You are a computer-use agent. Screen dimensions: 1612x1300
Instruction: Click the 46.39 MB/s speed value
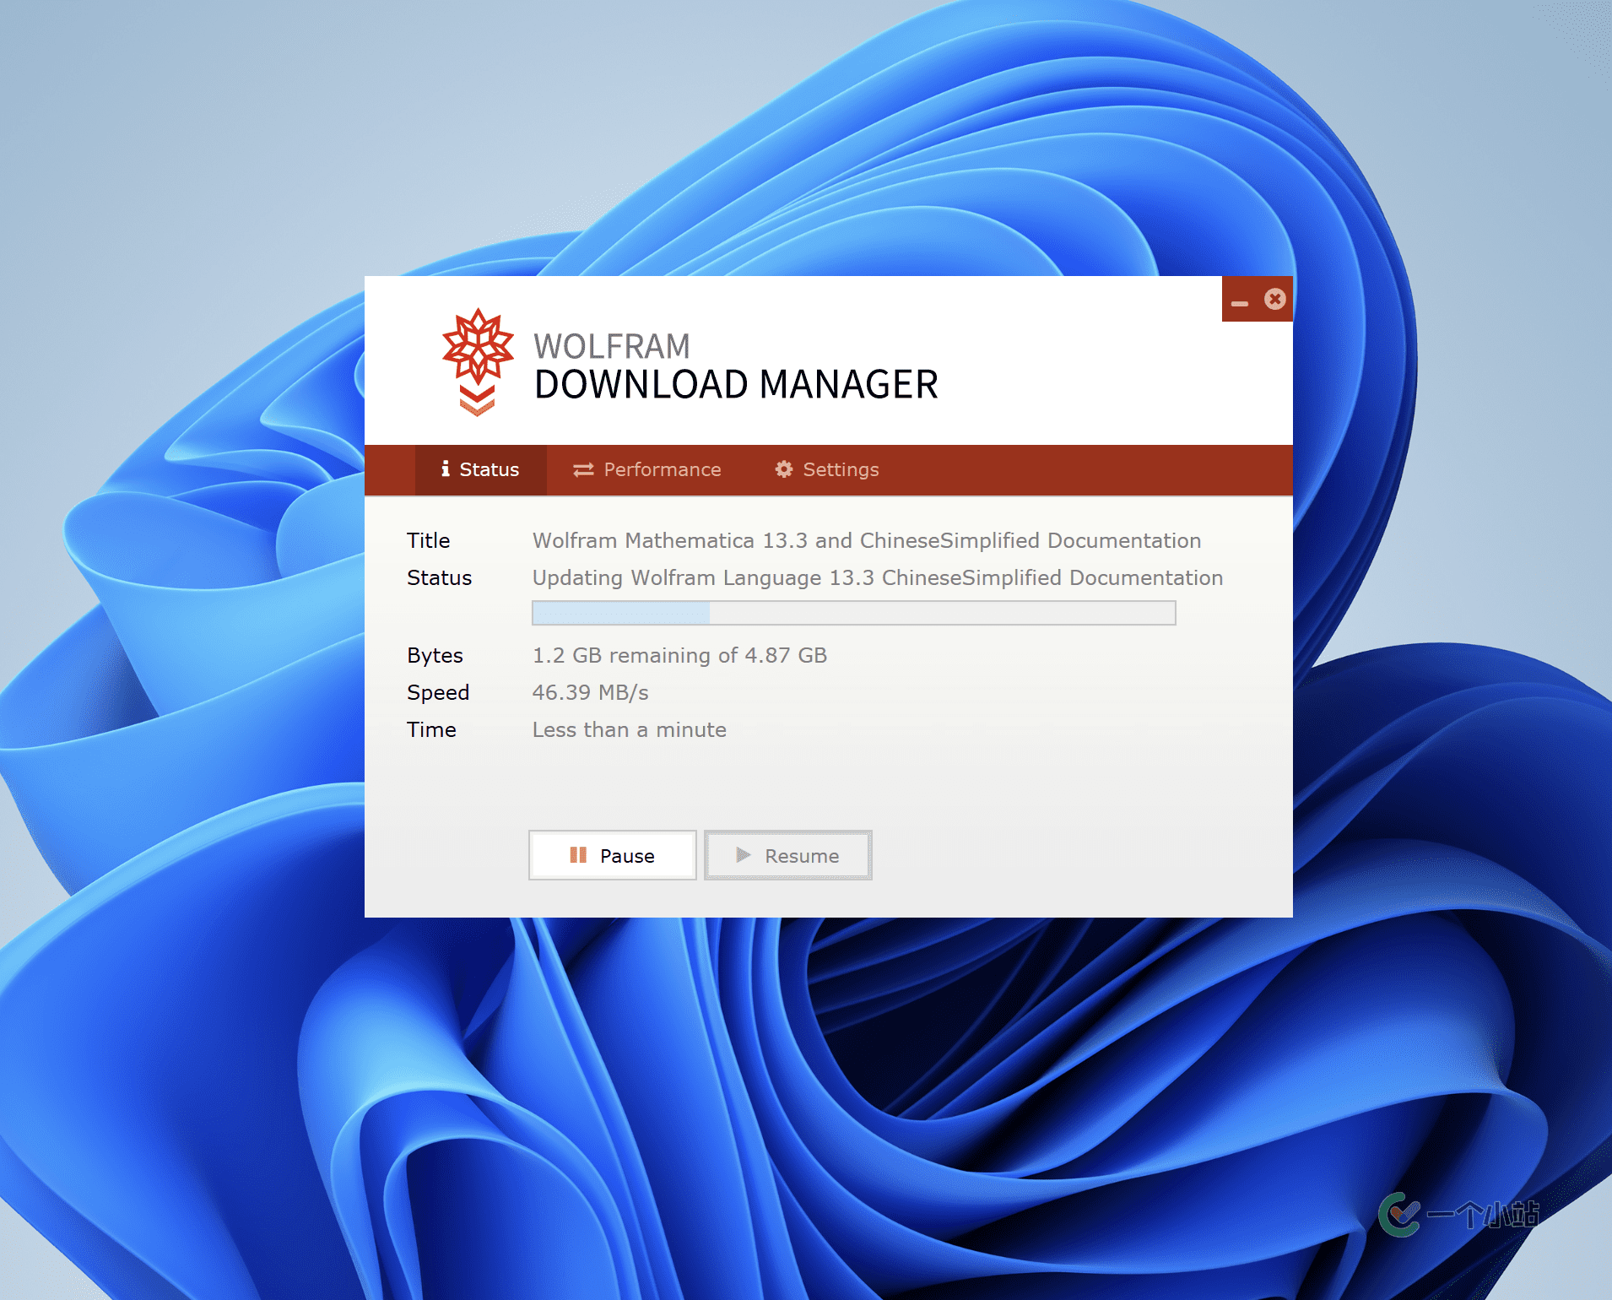590,692
